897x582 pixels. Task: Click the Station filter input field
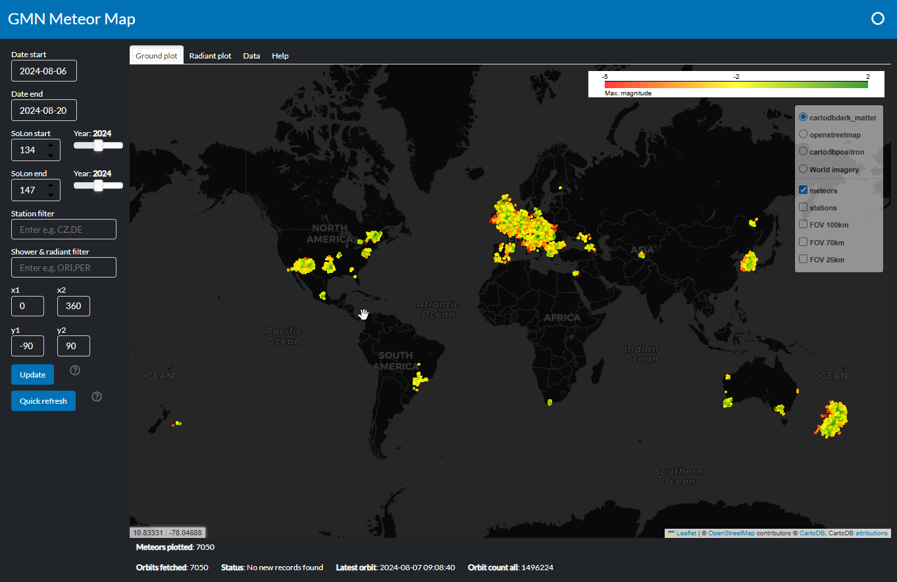coord(64,230)
